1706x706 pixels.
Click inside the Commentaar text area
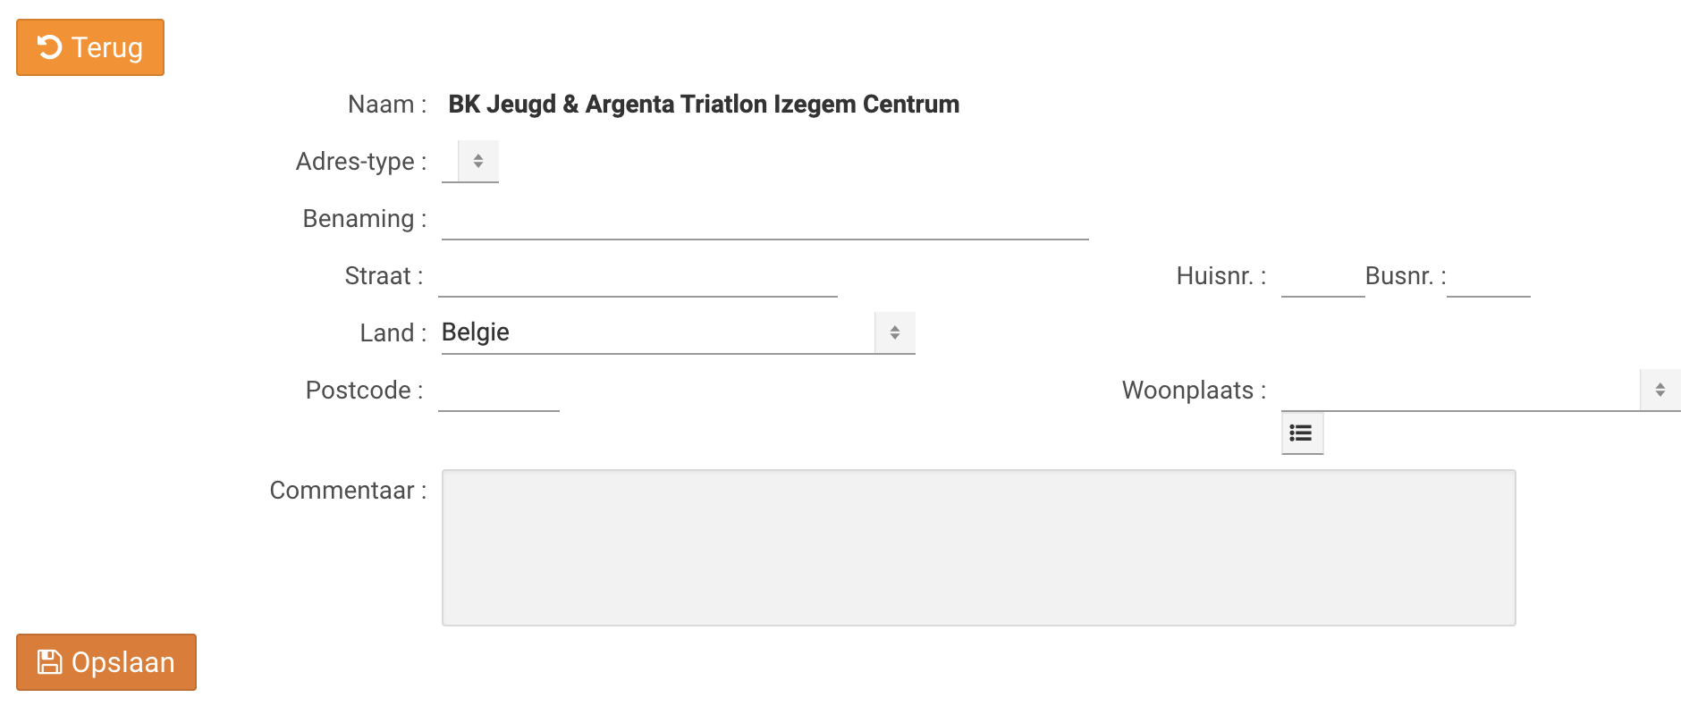pos(978,547)
